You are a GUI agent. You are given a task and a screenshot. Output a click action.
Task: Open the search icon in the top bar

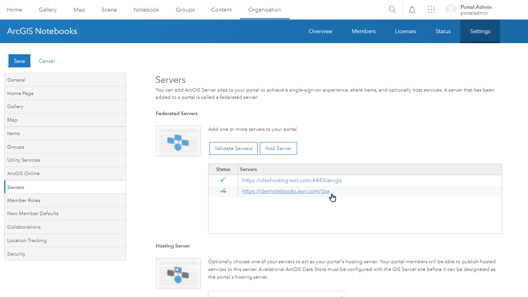tap(392, 10)
